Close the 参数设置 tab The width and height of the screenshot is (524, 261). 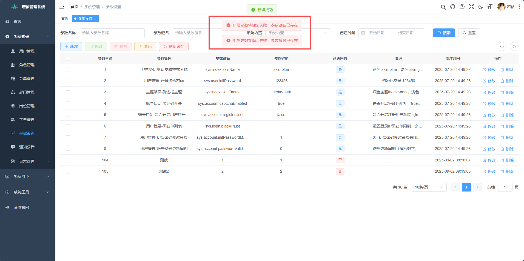(95, 19)
